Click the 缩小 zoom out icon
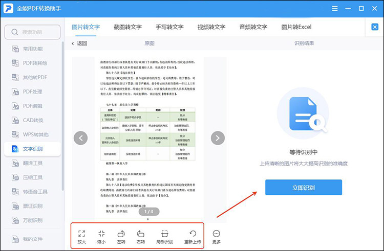Screen dimensions: 384x251 tap(101, 233)
